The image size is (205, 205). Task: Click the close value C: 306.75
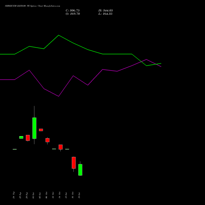click(x=73, y=11)
